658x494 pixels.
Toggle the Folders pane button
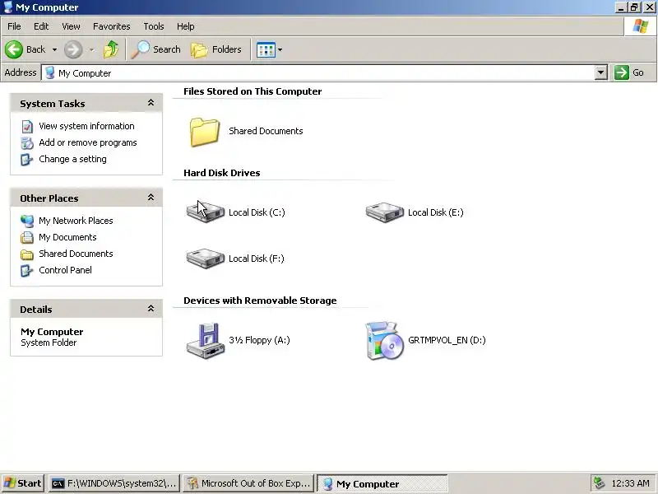point(216,49)
